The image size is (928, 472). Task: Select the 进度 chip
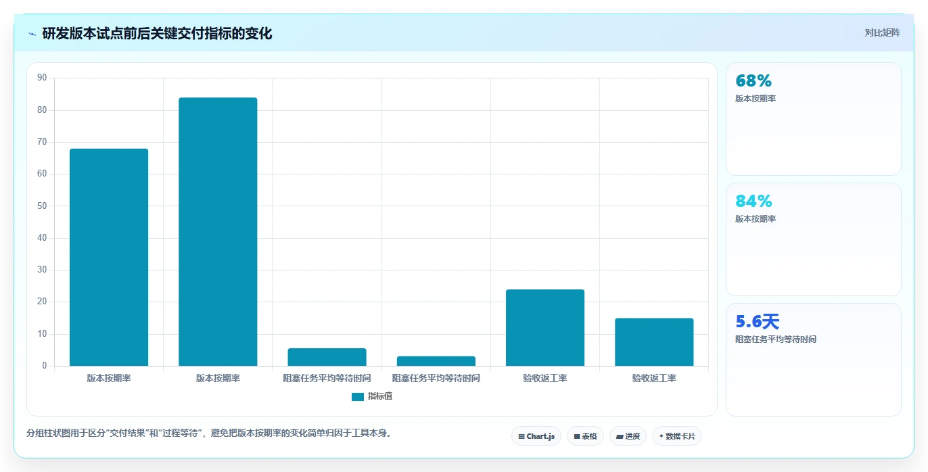tap(628, 436)
